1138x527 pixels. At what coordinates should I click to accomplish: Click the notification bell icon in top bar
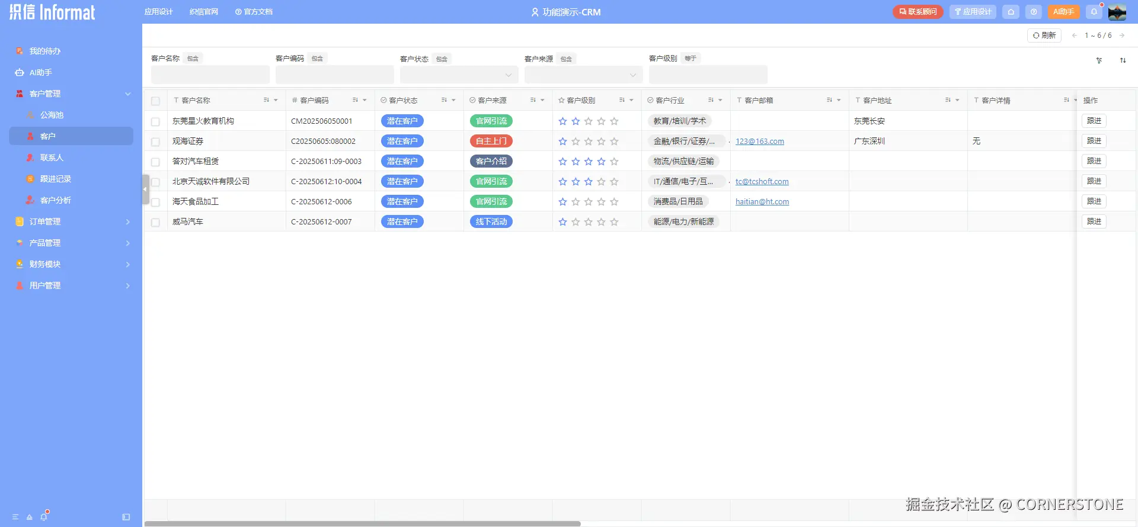[1094, 12]
